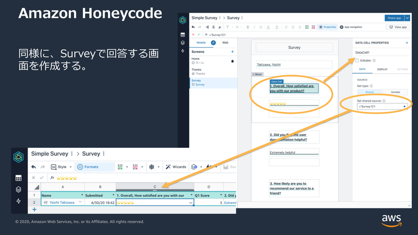
Task: Click green insert-row grid icon in app builder toolbar
Action: click(307, 27)
